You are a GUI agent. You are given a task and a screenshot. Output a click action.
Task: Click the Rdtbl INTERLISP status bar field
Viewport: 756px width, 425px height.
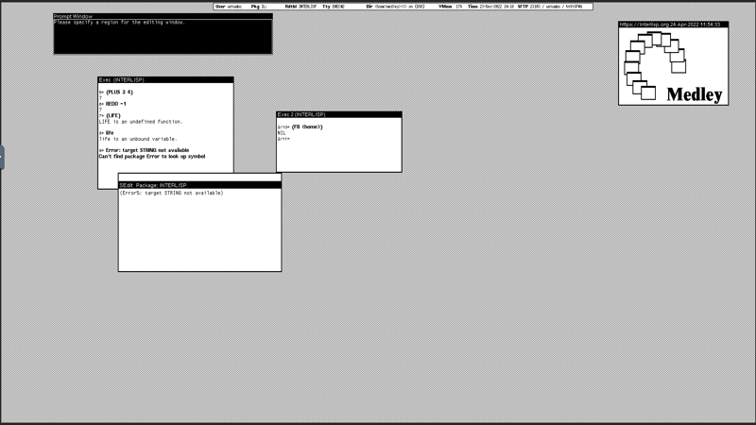(x=301, y=7)
